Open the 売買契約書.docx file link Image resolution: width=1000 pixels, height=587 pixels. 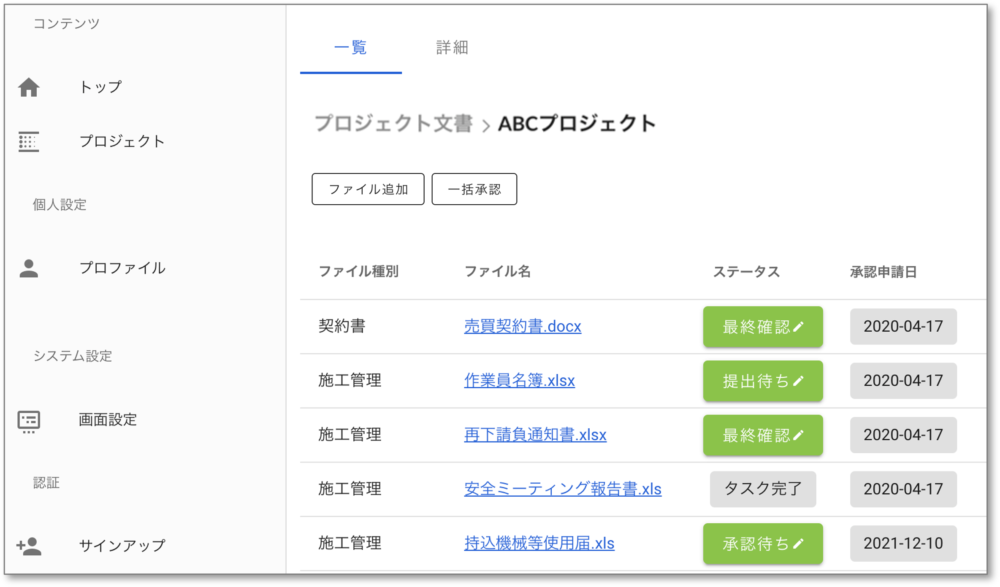coord(522,326)
